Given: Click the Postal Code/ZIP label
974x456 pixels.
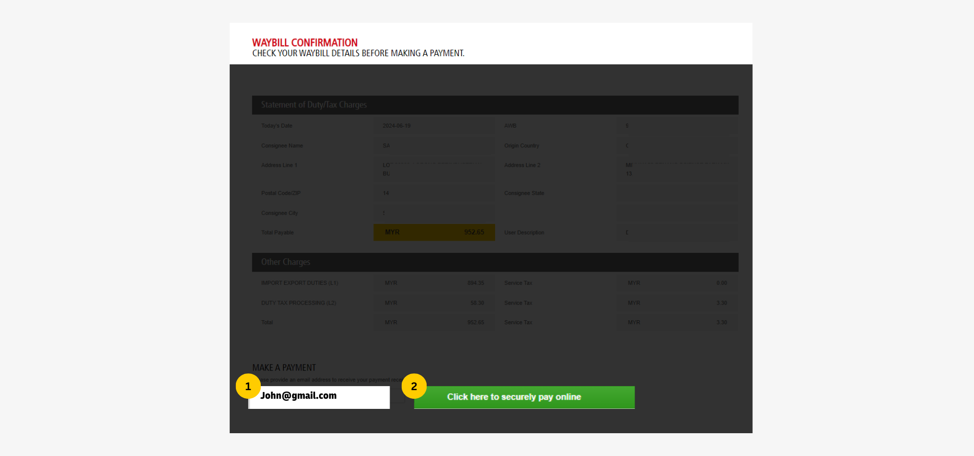Looking at the screenshot, I should (x=281, y=193).
